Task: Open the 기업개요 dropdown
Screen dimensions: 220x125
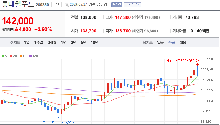Action: [133, 4]
